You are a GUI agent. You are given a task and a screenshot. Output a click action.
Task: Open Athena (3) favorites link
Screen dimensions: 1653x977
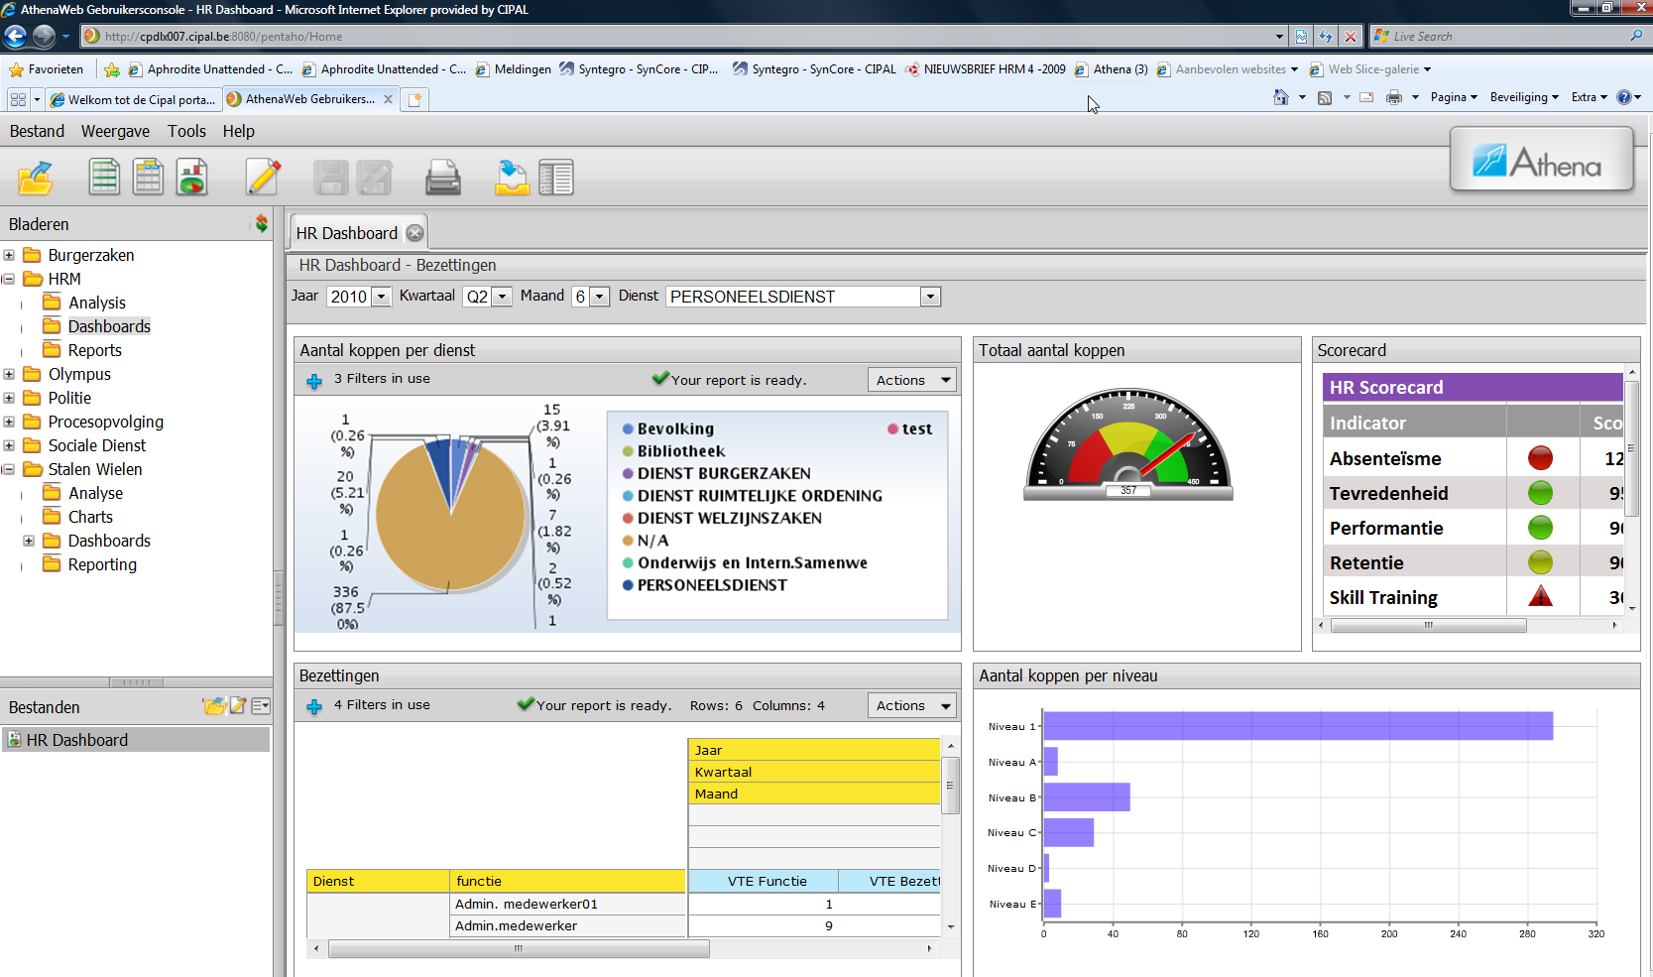coord(1111,69)
